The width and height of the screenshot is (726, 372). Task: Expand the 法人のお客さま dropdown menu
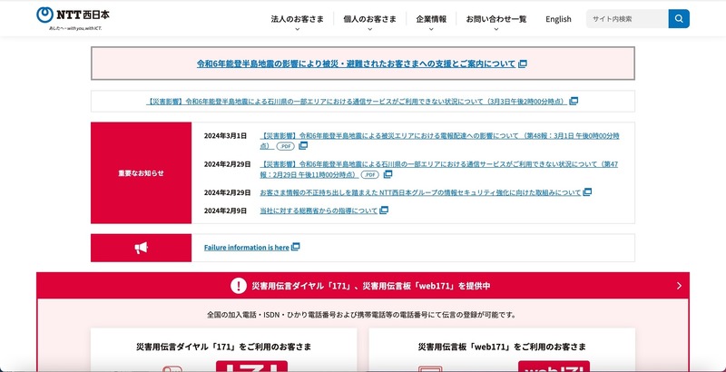click(296, 19)
